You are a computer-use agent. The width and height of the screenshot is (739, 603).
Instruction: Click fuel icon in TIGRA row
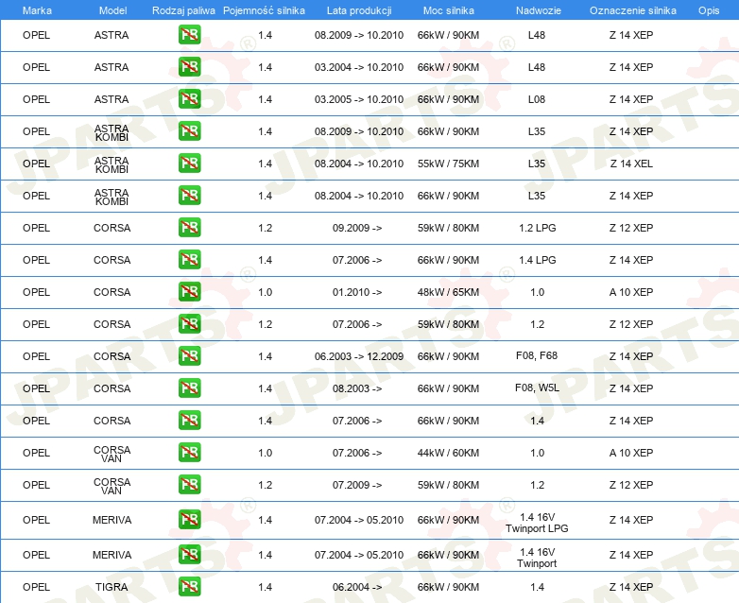189,587
